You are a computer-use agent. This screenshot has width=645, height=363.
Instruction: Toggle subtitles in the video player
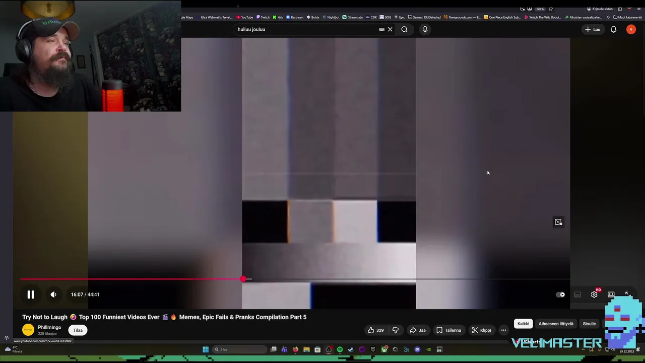click(577, 294)
